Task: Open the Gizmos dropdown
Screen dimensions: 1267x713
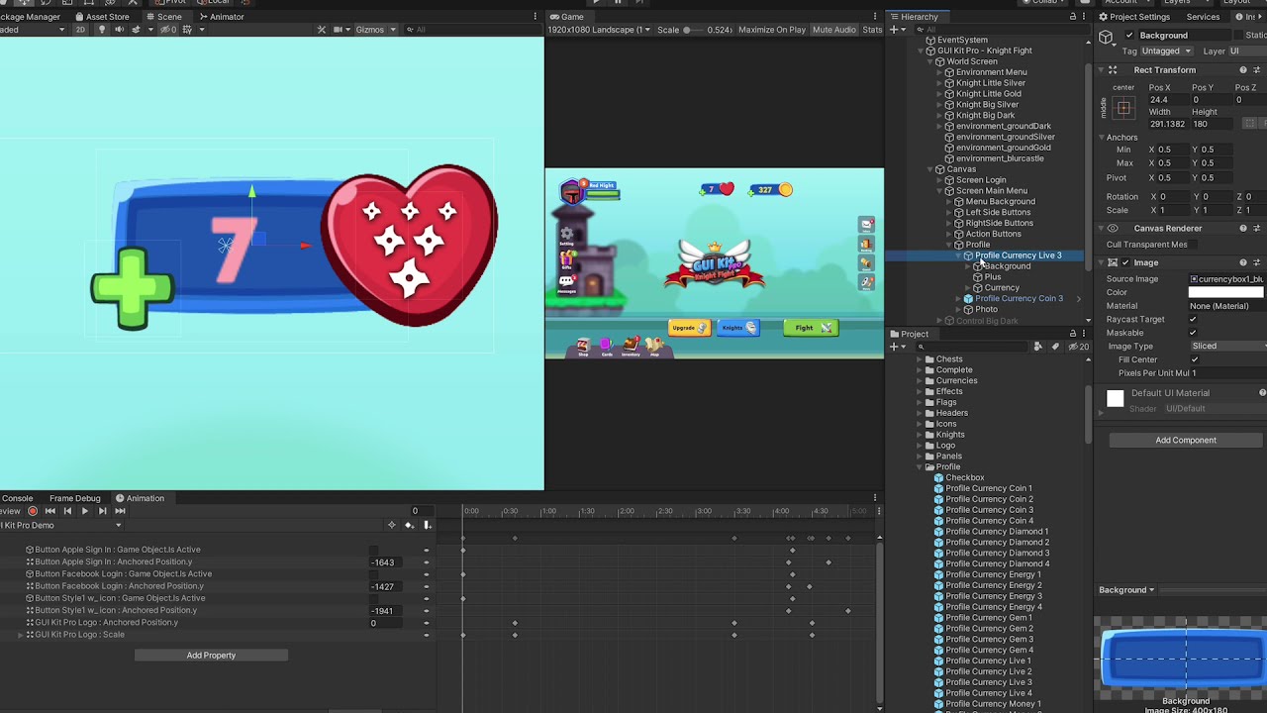Action: point(376,30)
